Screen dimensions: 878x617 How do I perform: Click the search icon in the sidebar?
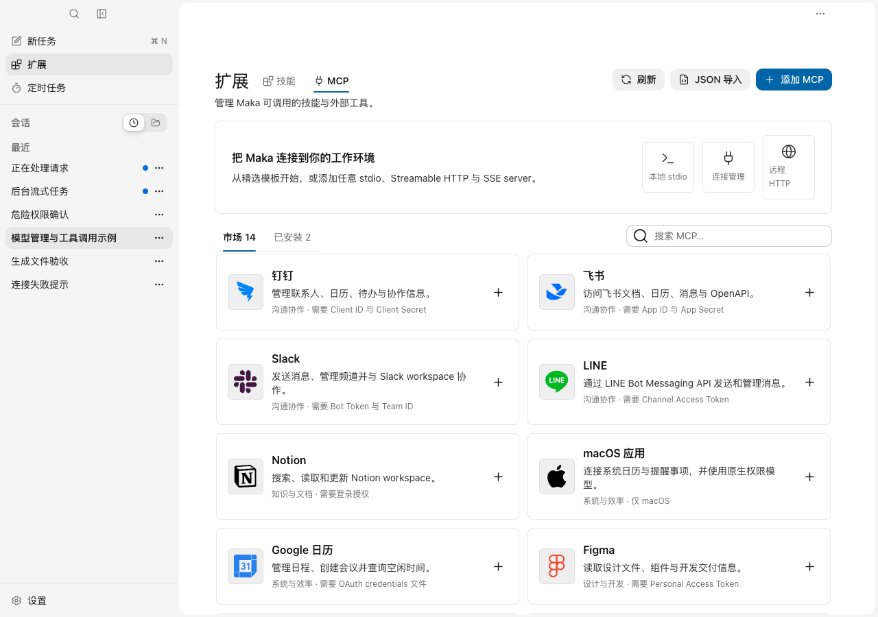coord(74,14)
